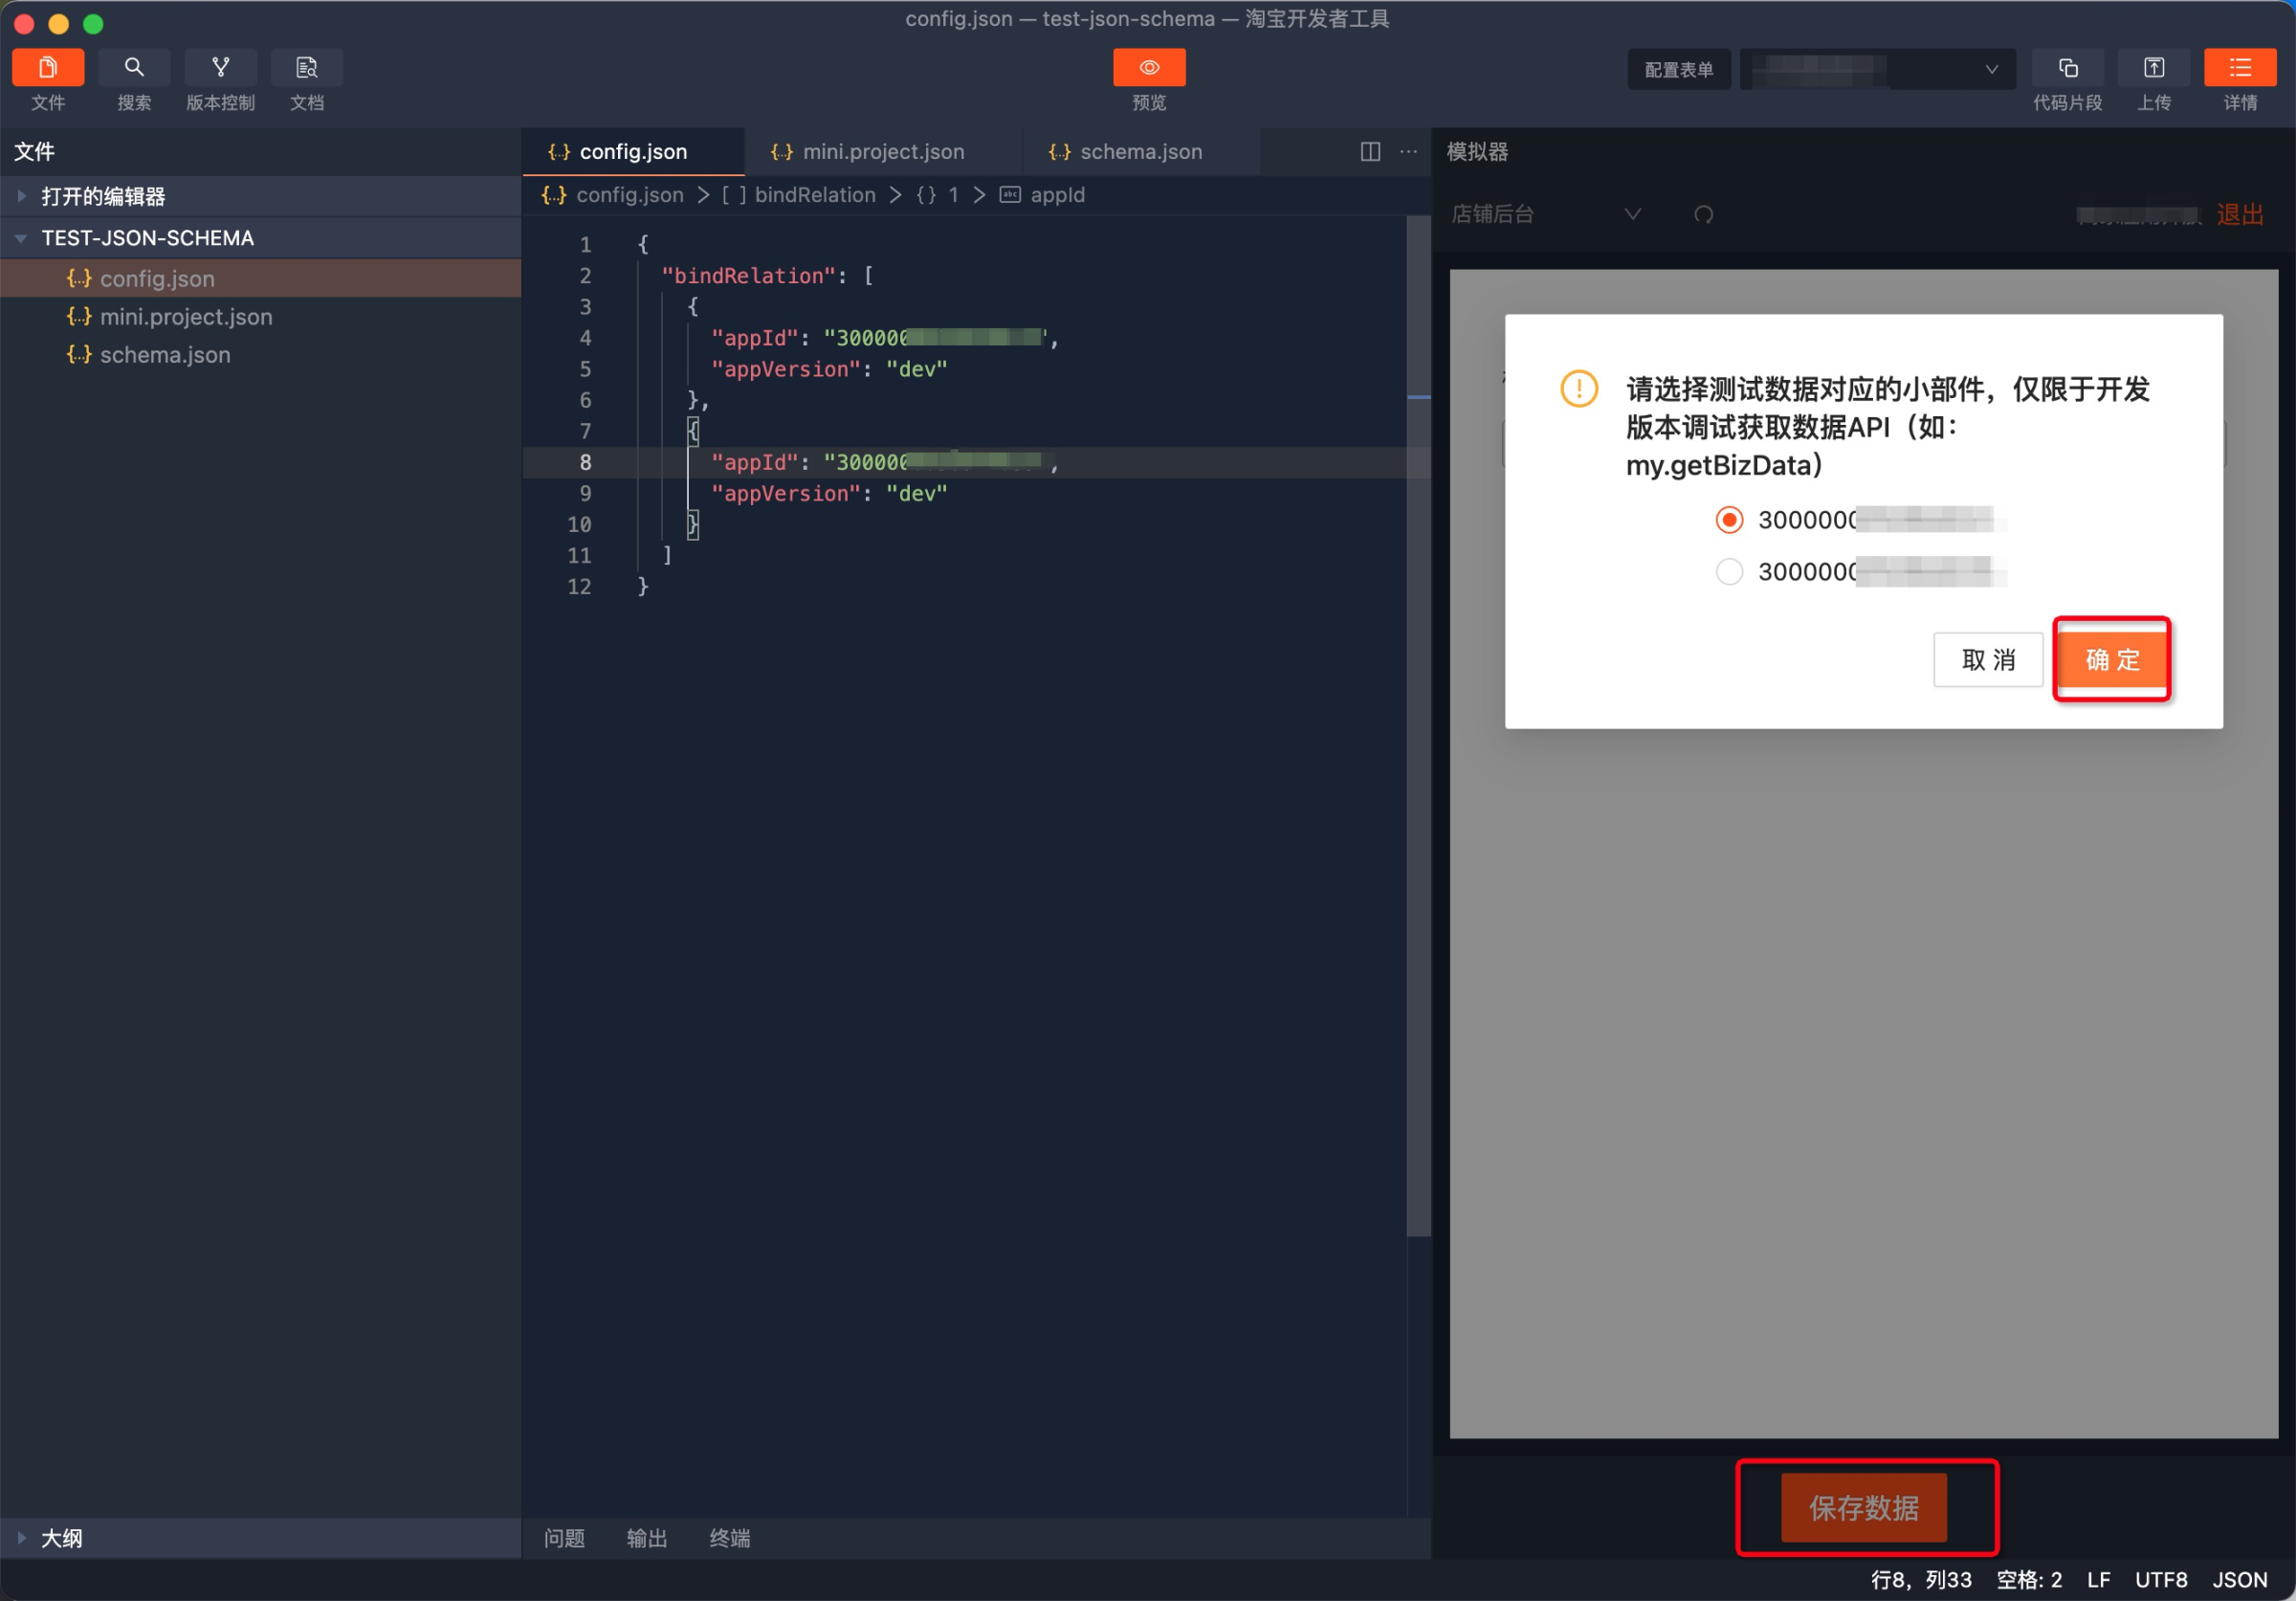
Task: Open the 详情 details icon
Action: pyautogui.click(x=2240, y=67)
